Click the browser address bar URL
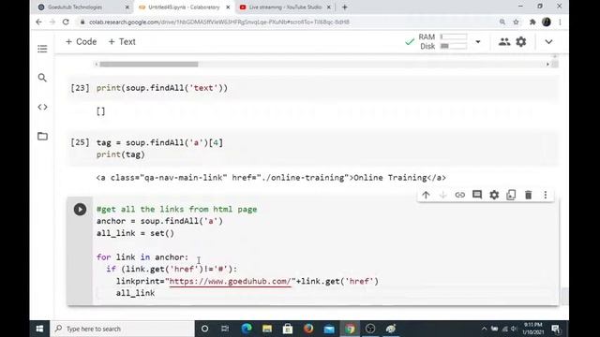 click(x=219, y=22)
